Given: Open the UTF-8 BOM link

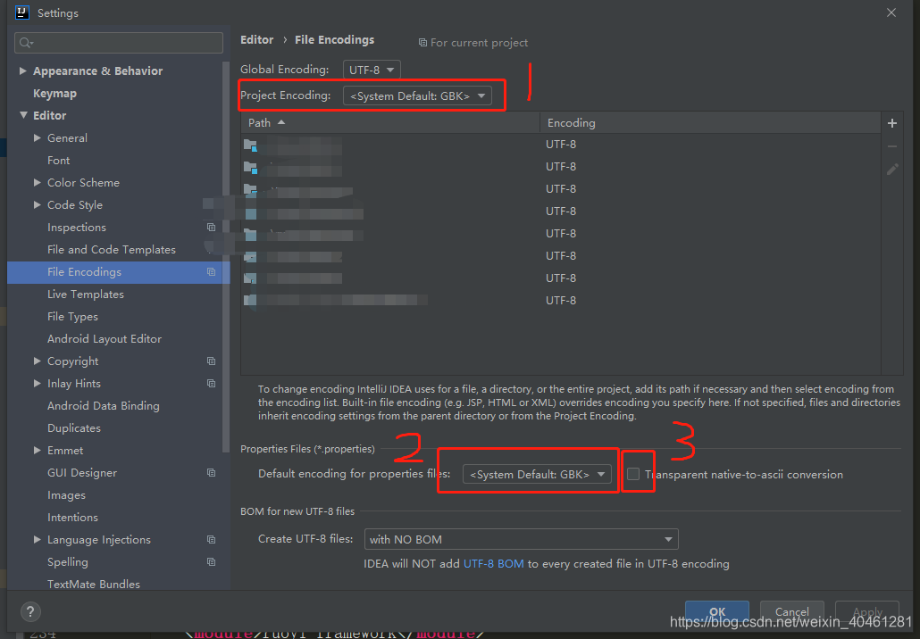Looking at the screenshot, I should click(493, 563).
